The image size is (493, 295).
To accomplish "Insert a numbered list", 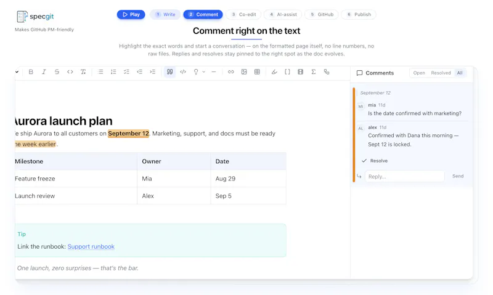I will [113, 72].
